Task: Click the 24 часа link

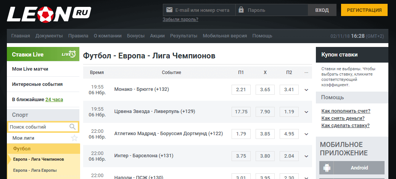Action: point(54,100)
